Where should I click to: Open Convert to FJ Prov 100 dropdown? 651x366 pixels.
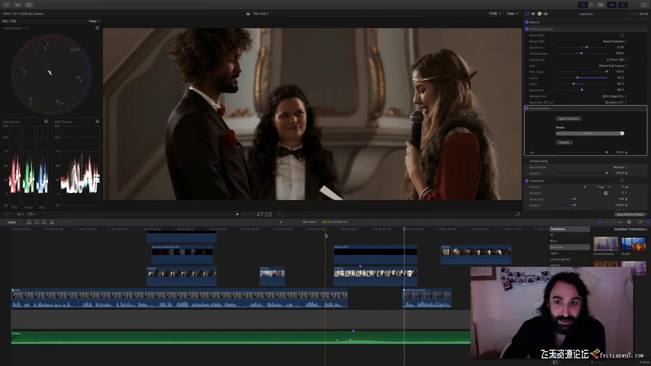point(616,59)
